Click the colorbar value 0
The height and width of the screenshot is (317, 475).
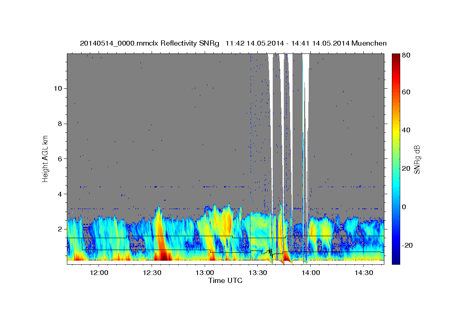404,207
